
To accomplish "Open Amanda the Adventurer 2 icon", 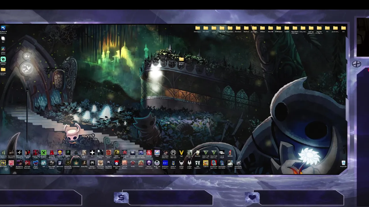I will point(19,164).
